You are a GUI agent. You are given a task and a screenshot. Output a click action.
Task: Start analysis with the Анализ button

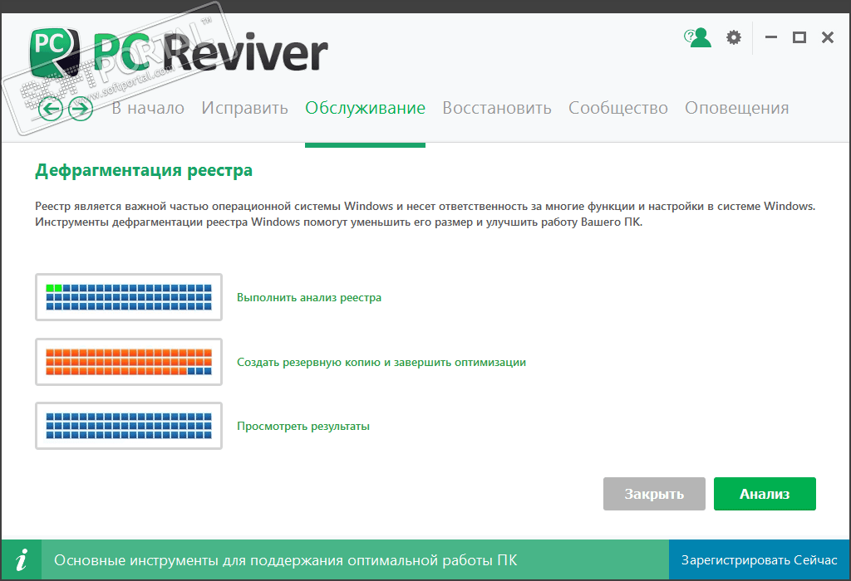coord(765,494)
